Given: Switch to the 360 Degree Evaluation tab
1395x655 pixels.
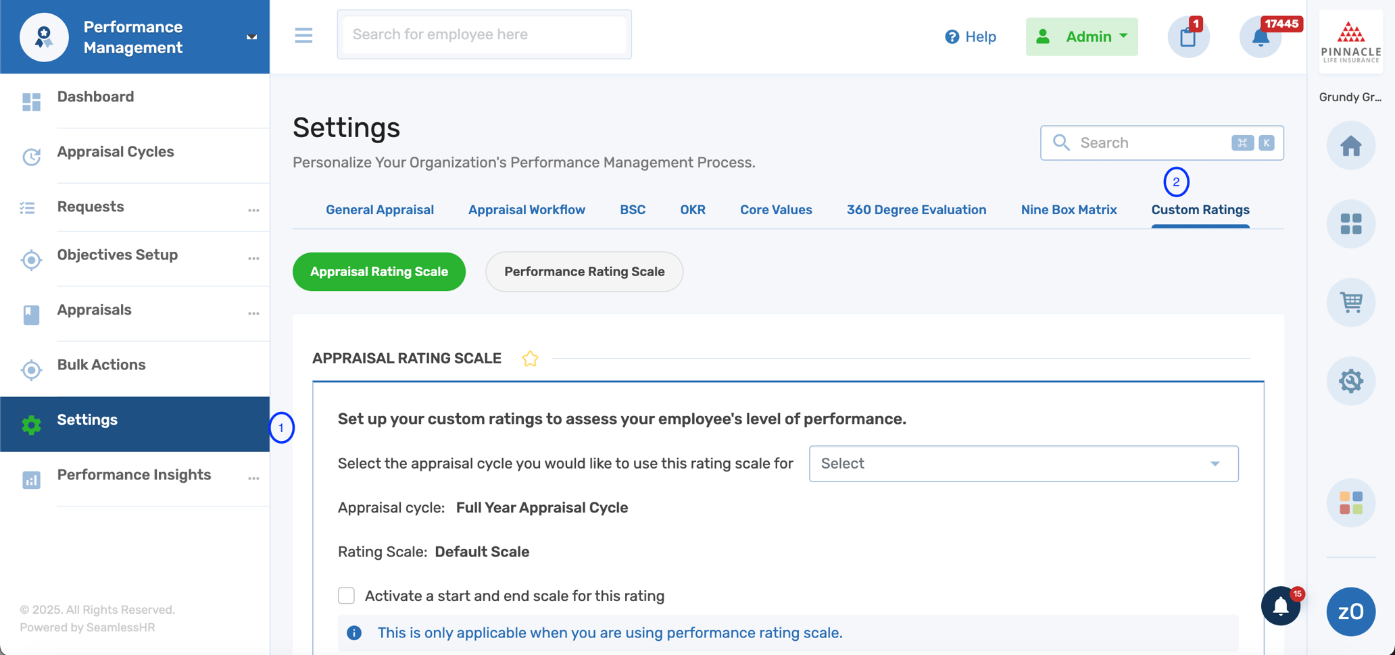Looking at the screenshot, I should (x=916, y=209).
